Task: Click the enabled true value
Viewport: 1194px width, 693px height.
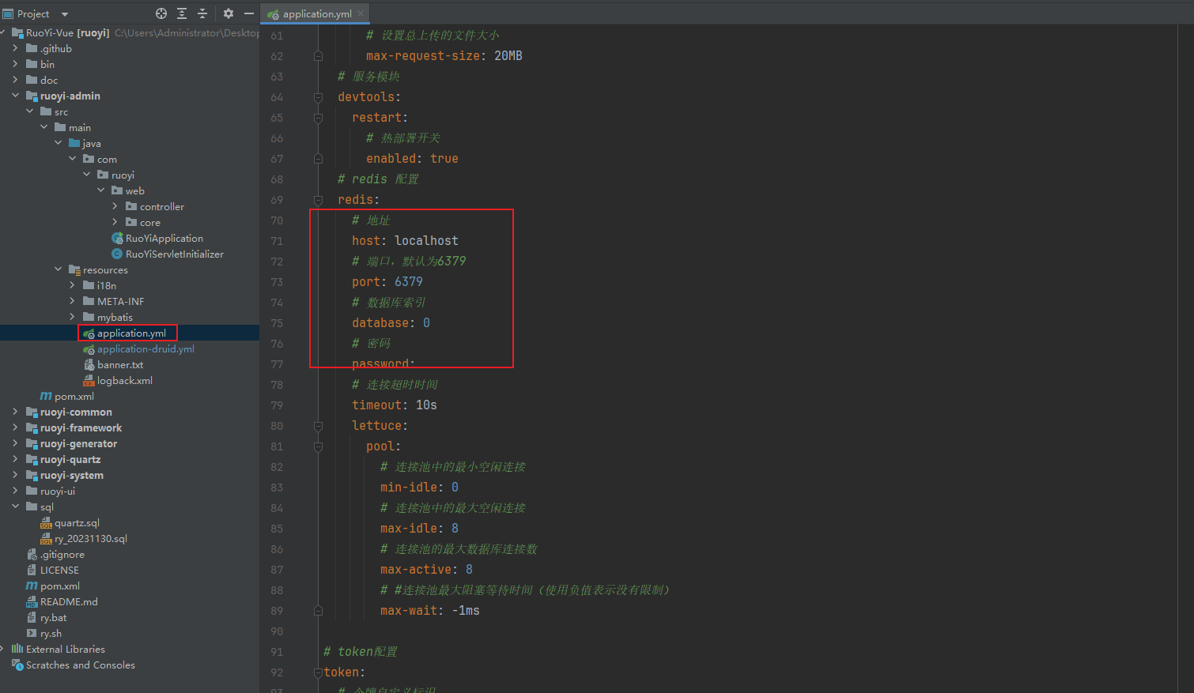Action: point(444,158)
